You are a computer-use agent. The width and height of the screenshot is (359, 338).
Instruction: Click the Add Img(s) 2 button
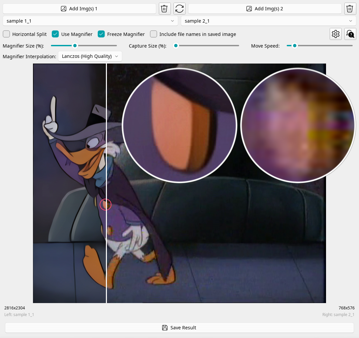click(265, 9)
